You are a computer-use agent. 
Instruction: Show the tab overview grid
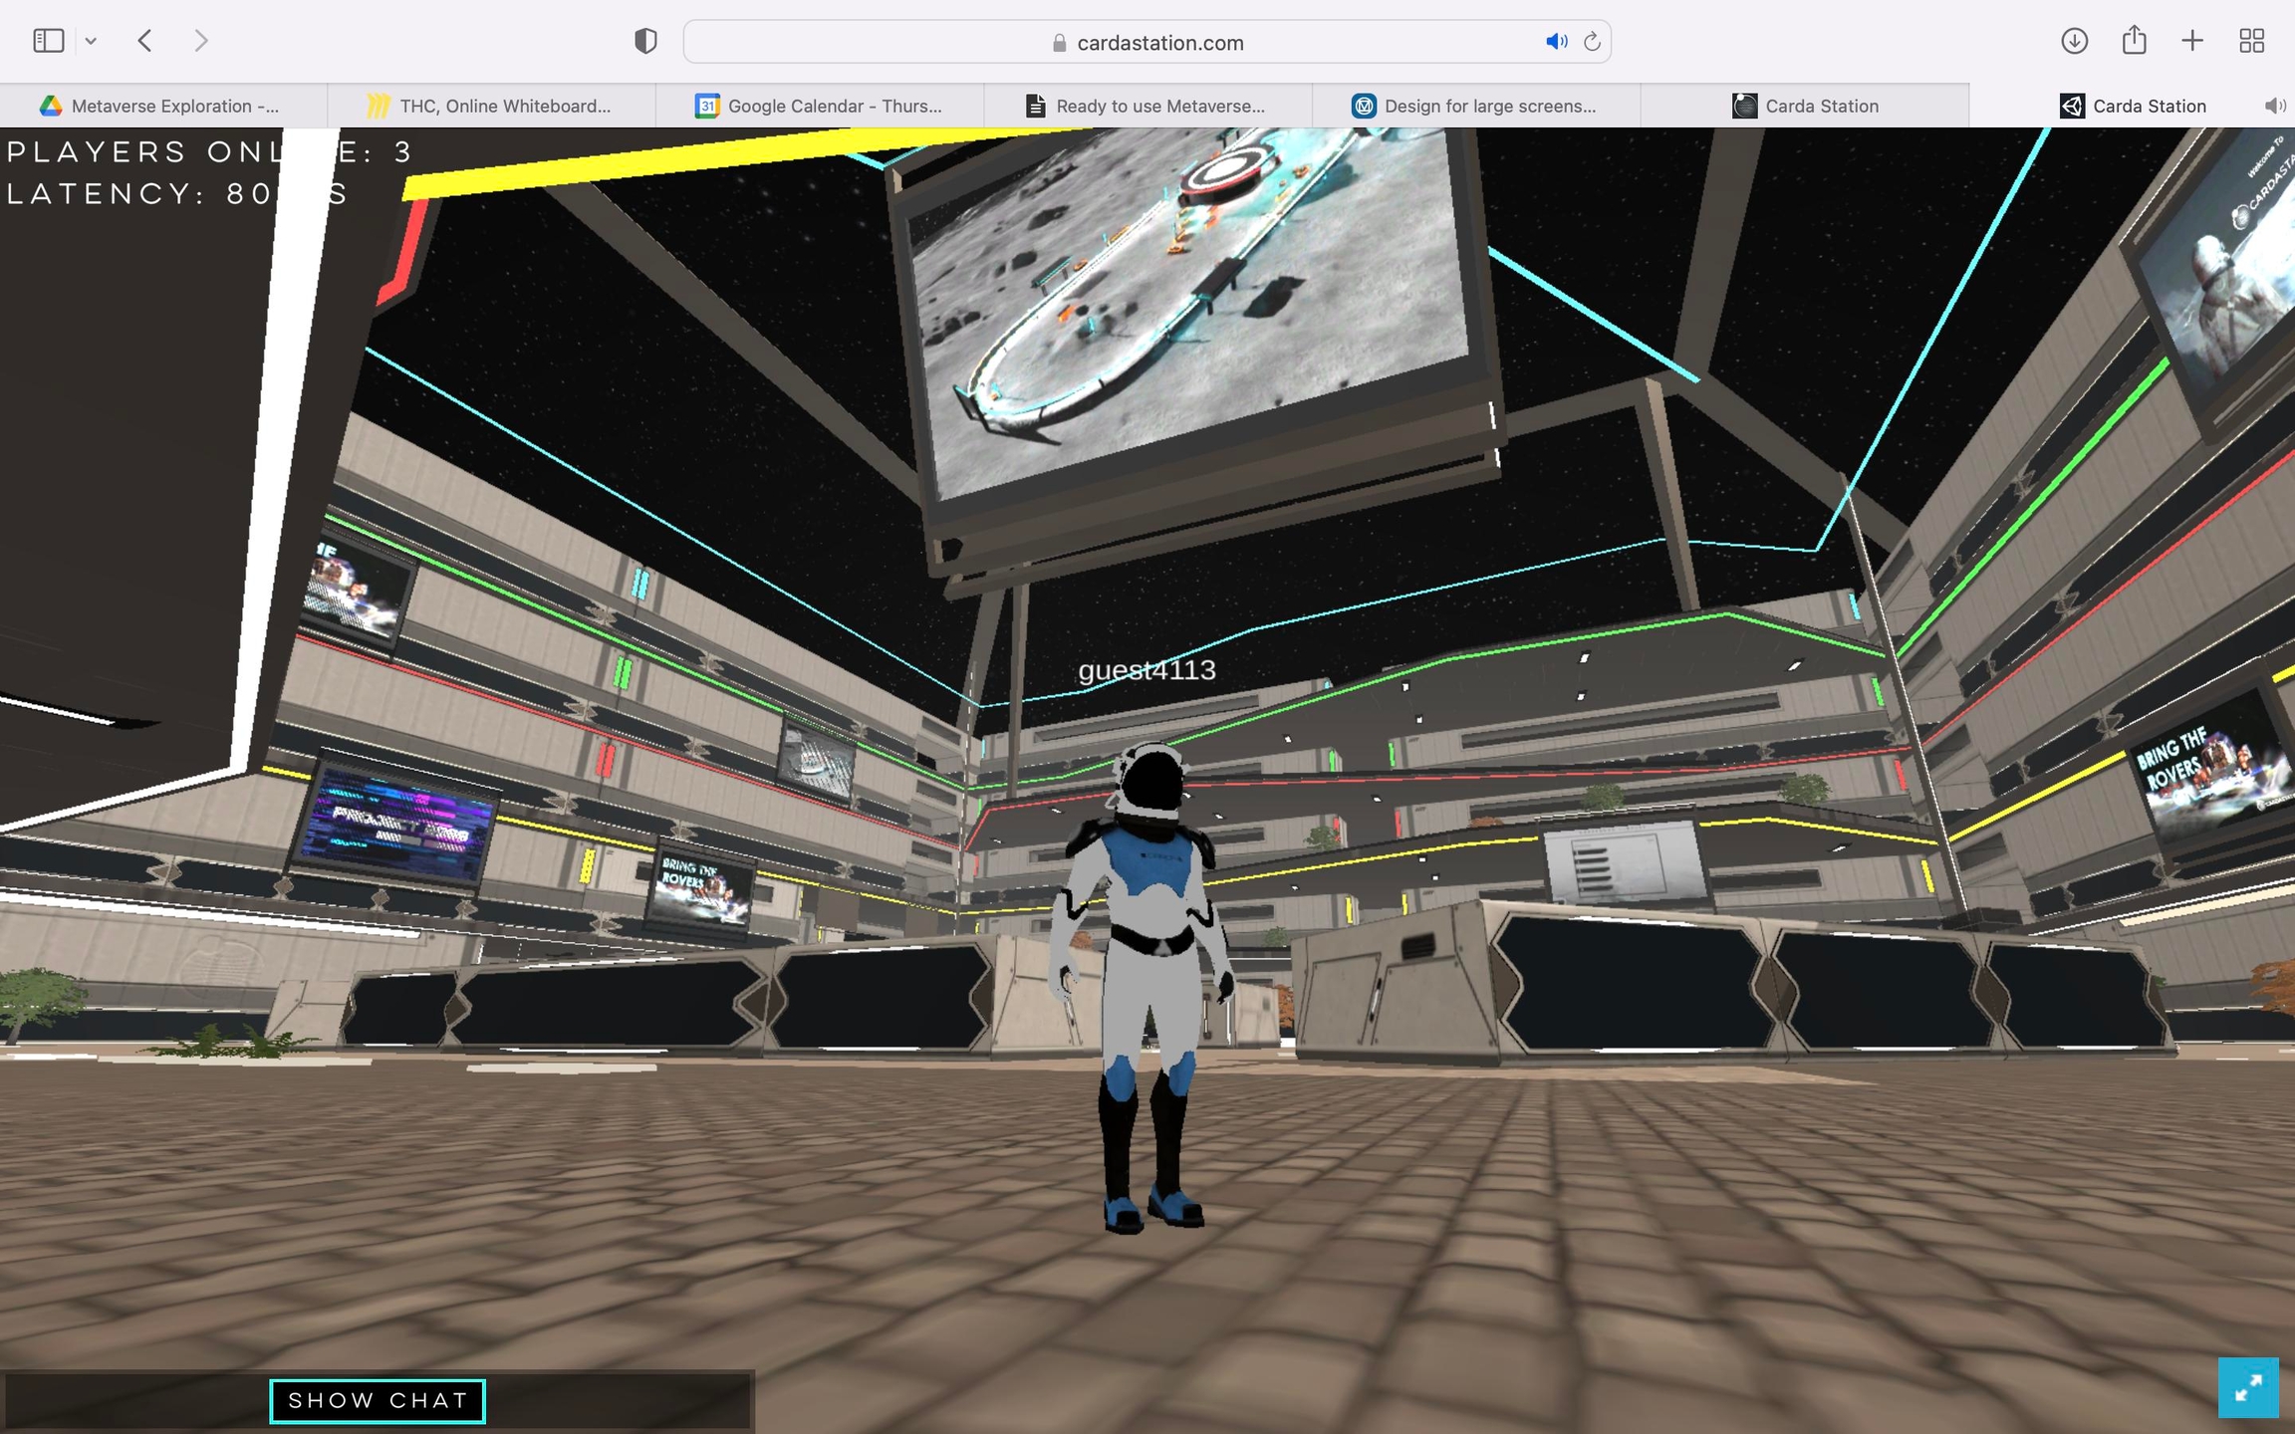click(2251, 41)
